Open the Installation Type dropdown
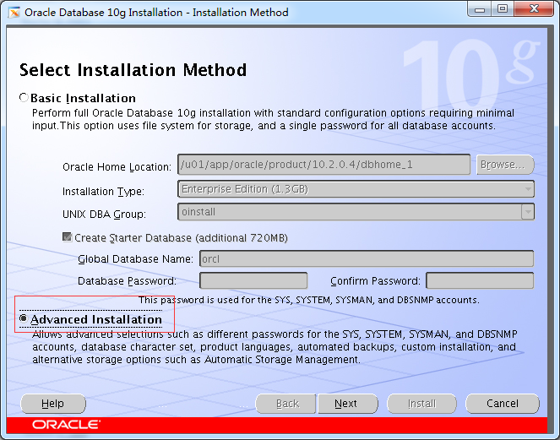560x440 pixels. click(356, 189)
